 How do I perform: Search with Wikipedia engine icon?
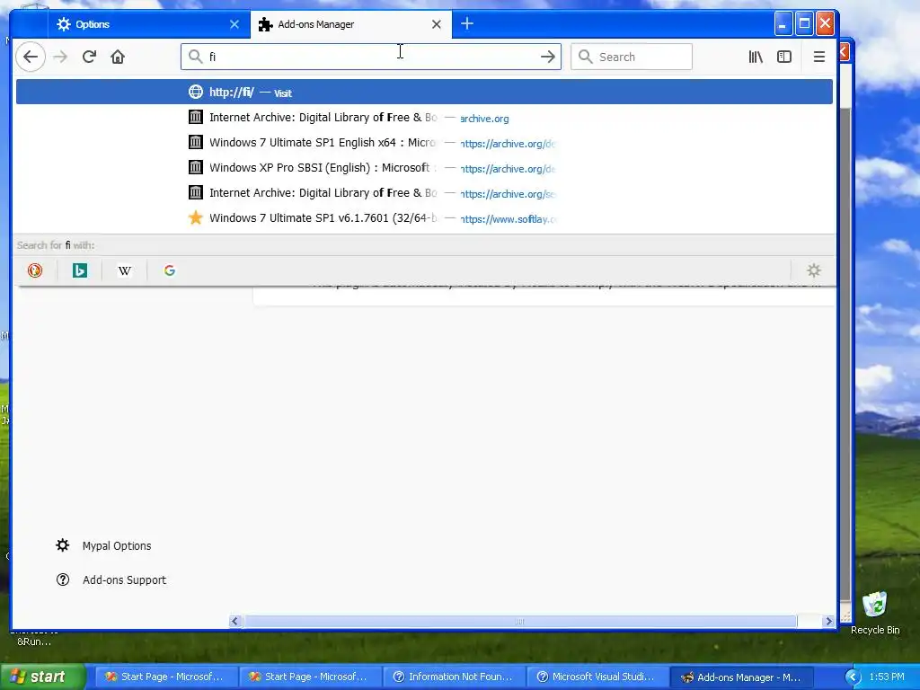click(124, 270)
